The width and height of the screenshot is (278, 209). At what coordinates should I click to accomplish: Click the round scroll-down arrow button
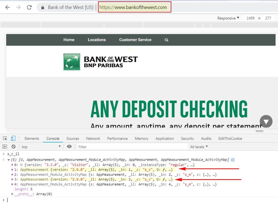[266, 121]
